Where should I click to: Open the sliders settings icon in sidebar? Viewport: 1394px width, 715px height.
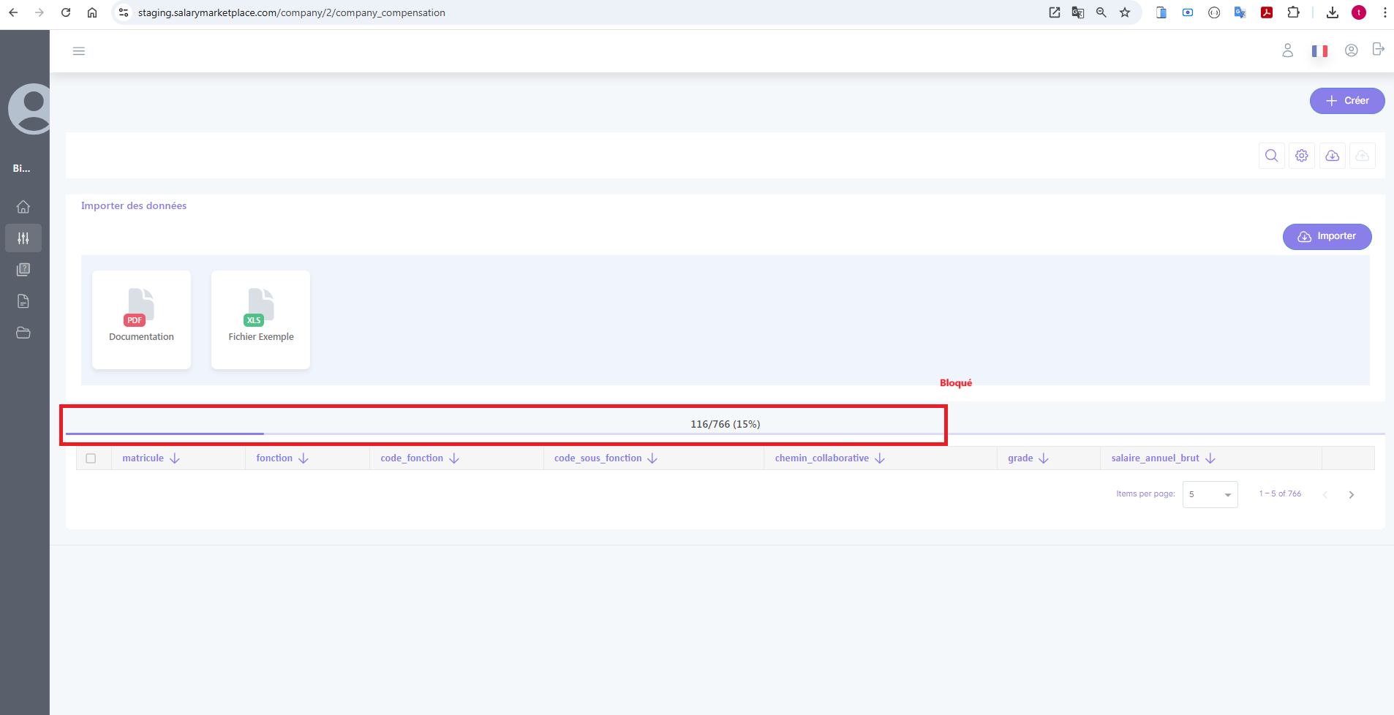(23, 238)
